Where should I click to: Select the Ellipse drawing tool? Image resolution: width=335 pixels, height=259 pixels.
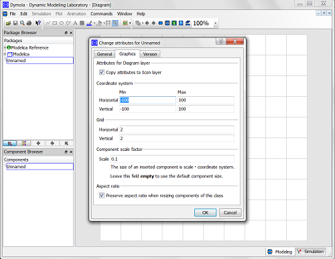click(62, 23)
